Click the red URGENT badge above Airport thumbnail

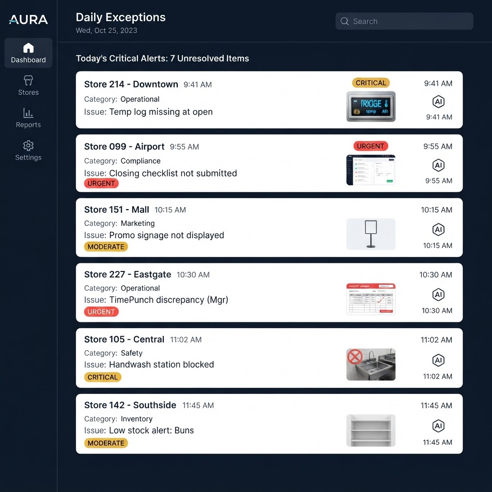370,146
